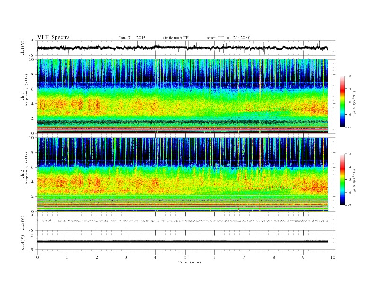Click the "-7" tick on ch.2 colorbar
Screen dimensions: 375x289
point(349,205)
